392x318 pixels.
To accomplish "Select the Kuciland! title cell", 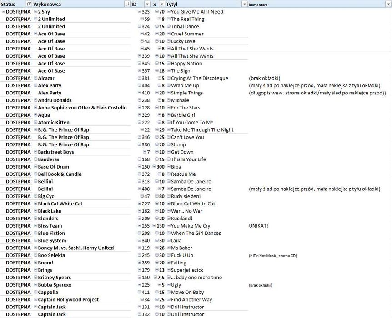I will [182, 219].
